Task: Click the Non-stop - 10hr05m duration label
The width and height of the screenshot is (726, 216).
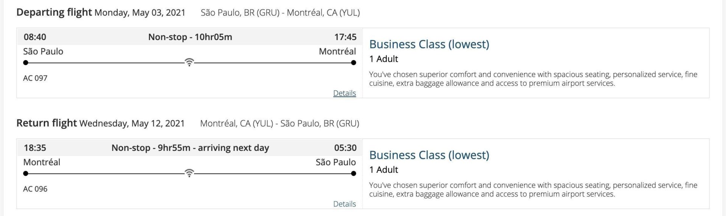Action: tap(190, 37)
